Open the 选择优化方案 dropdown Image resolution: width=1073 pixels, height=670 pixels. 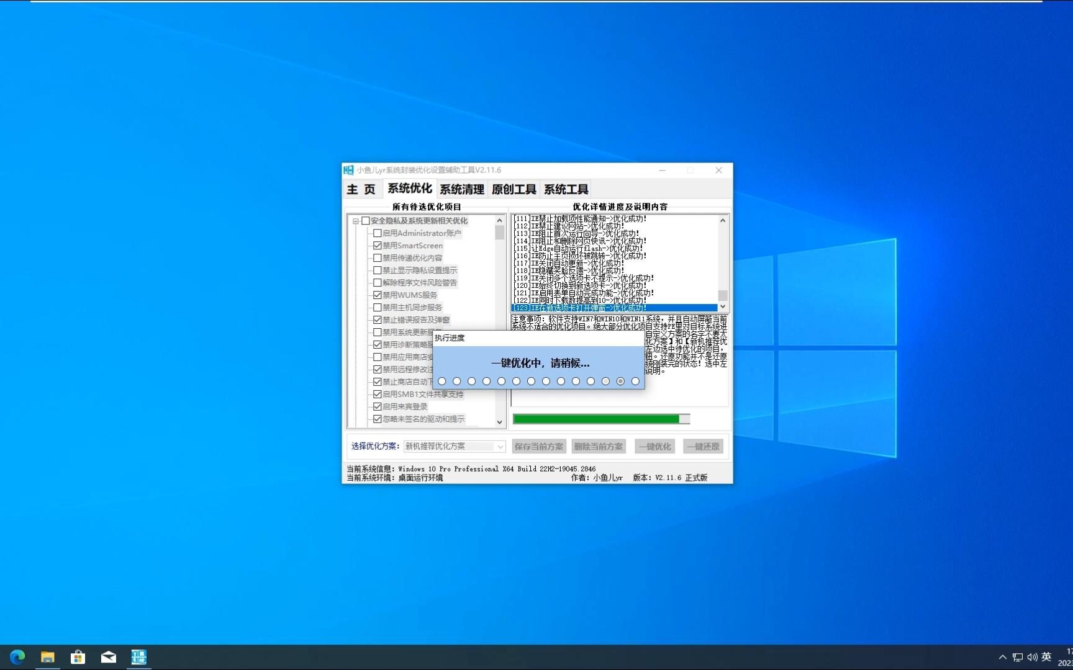(455, 447)
